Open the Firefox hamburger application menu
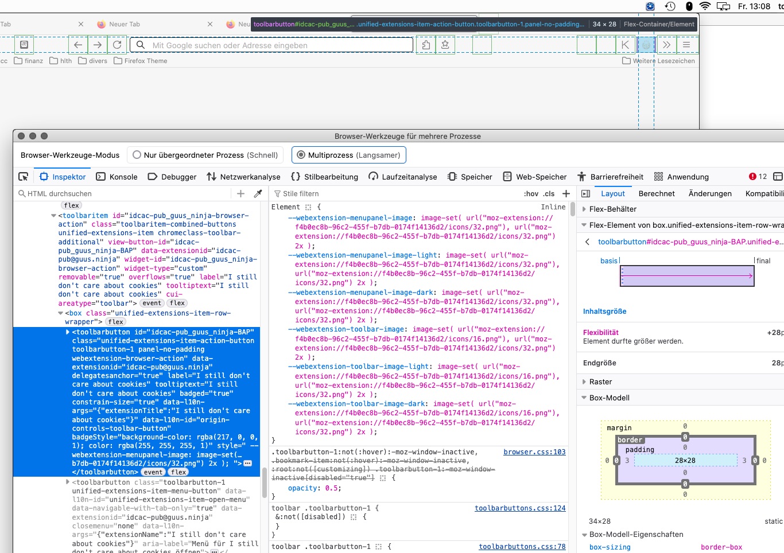784x553 pixels. pos(686,45)
